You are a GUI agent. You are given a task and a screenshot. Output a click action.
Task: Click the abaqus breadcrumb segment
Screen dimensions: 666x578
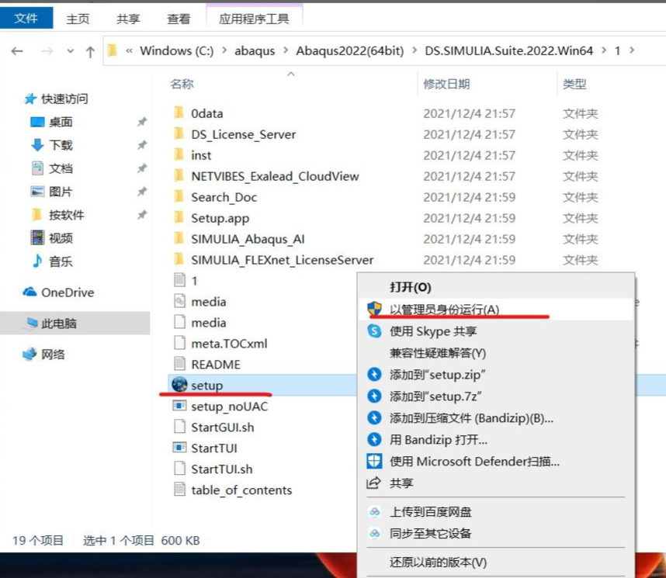[255, 50]
